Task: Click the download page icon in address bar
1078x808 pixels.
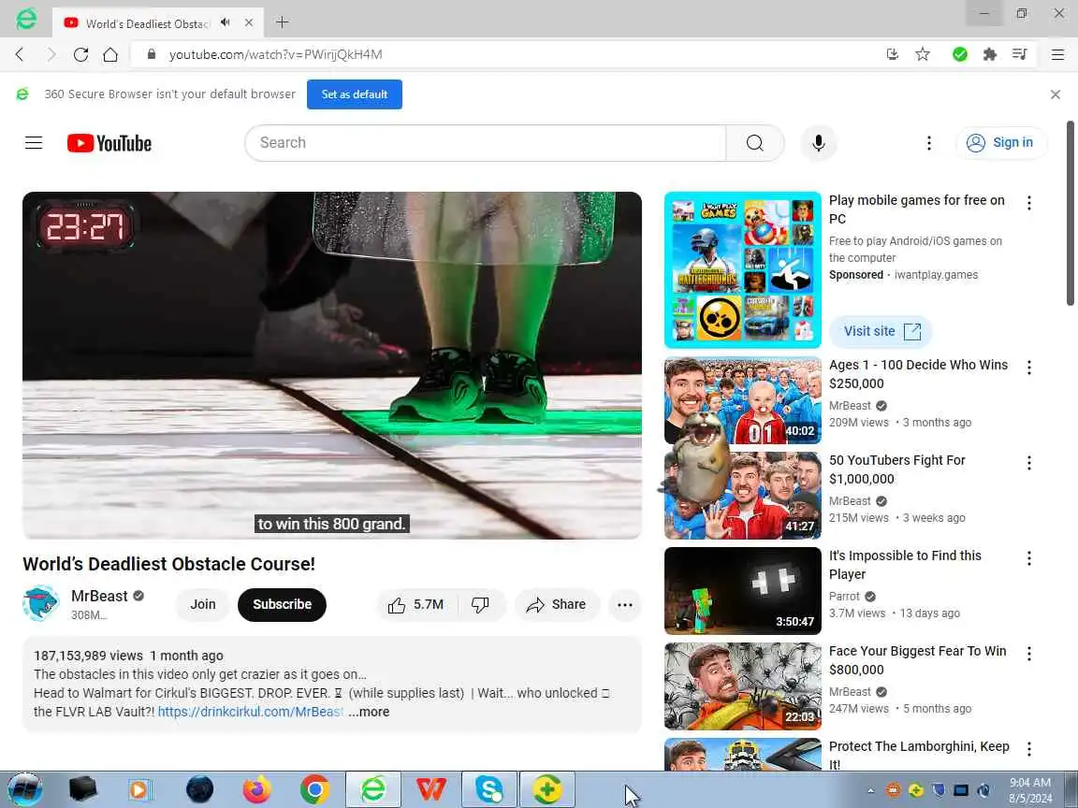Action: (x=893, y=54)
